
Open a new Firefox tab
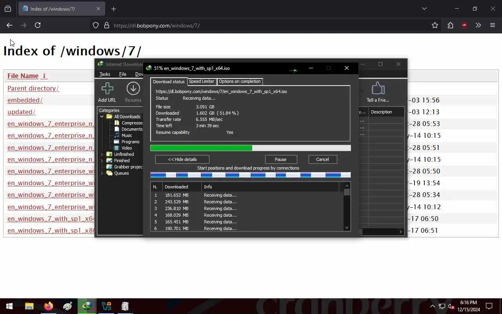point(114,9)
